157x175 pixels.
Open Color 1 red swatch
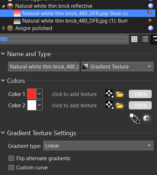point(32,94)
